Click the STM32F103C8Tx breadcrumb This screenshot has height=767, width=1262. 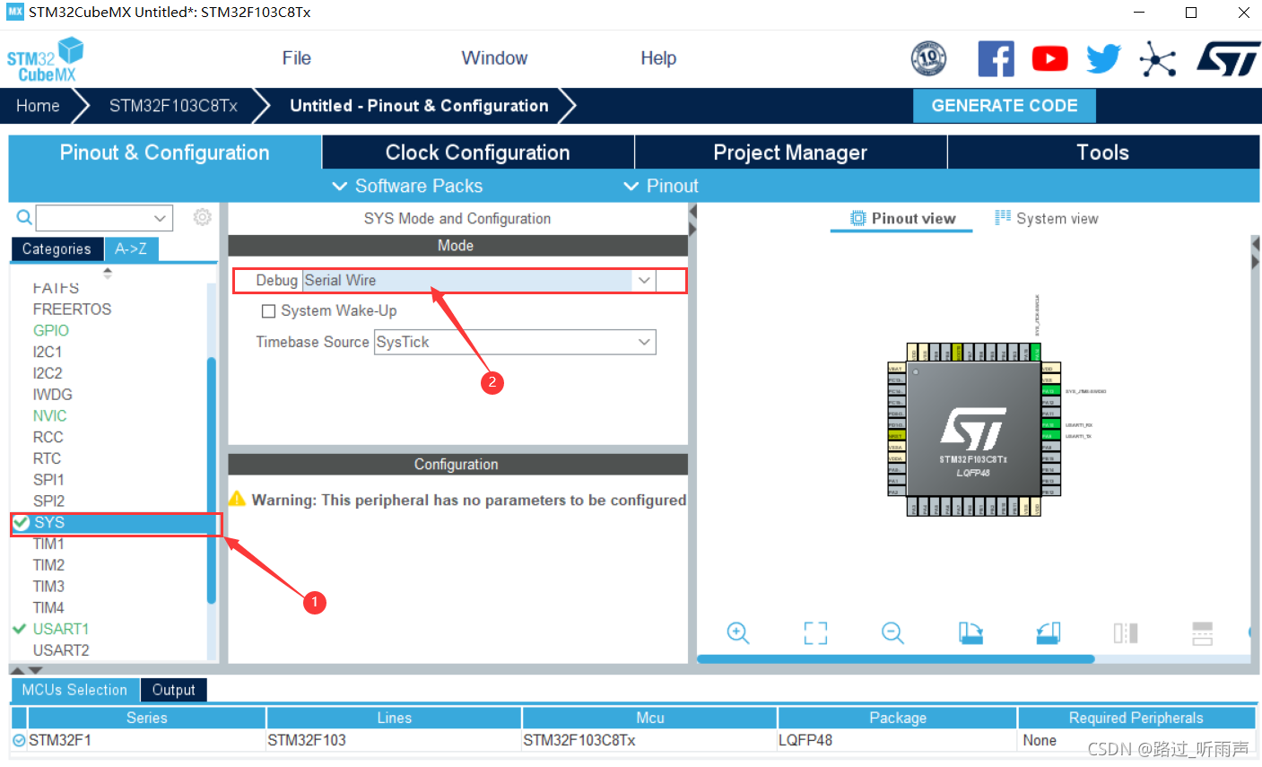pyautogui.click(x=173, y=106)
